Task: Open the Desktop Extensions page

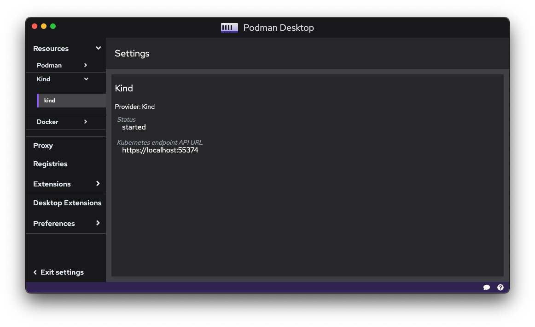Action: [x=67, y=203]
